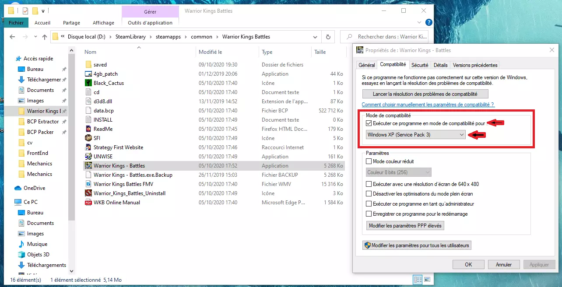562x287 pixels.
Task: Click Lancer la résolution des problèmes de compatibilité
Action: pos(425,94)
